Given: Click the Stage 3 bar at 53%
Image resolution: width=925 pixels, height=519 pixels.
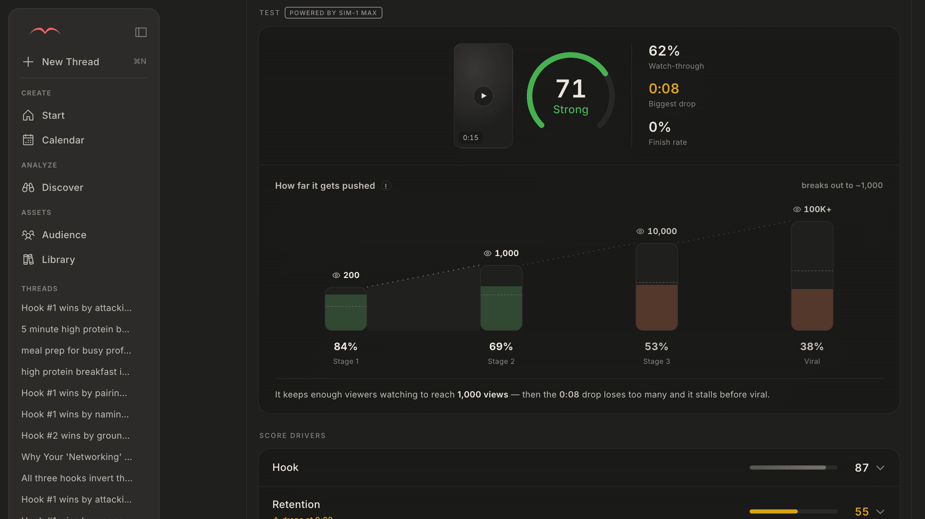Looking at the screenshot, I should coord(657,287).
